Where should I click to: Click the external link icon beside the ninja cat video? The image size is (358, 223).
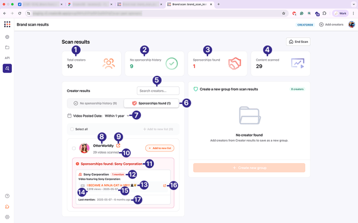165,186
